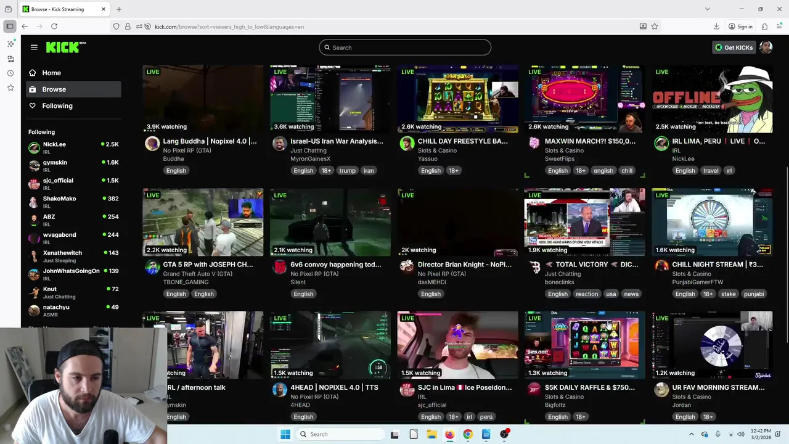
Task: Open the Firefox extensions puzzle icon
Action: pos(764,27)
